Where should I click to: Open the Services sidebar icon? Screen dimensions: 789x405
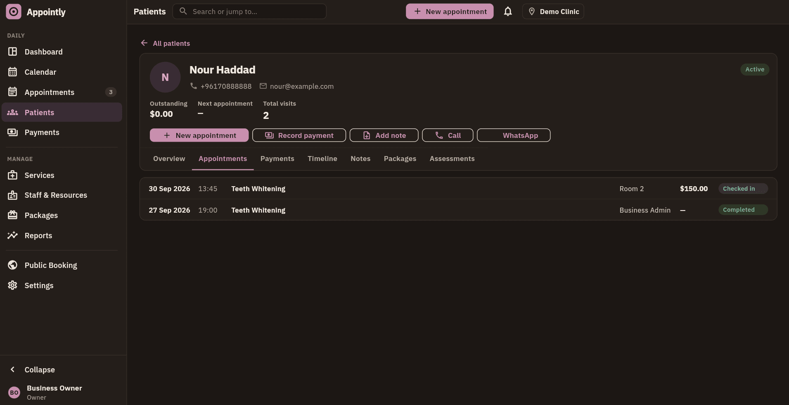13,175
